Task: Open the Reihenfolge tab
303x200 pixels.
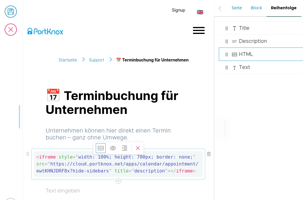Action: click(x=284, y=8)
